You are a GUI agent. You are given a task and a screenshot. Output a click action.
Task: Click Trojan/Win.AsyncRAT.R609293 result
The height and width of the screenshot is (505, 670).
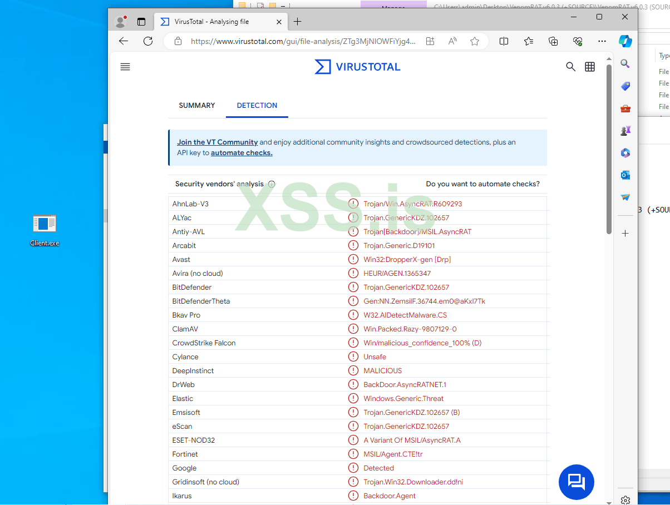point(413,204)
